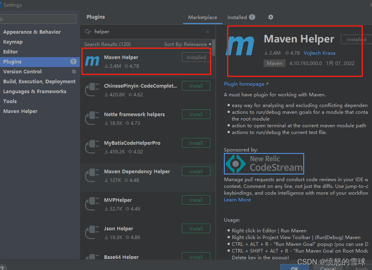Focus the plugin search field containing helper
The image size is (372, 270).
(147, 32)
